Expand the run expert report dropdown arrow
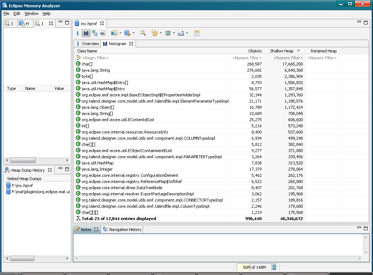 120,33
